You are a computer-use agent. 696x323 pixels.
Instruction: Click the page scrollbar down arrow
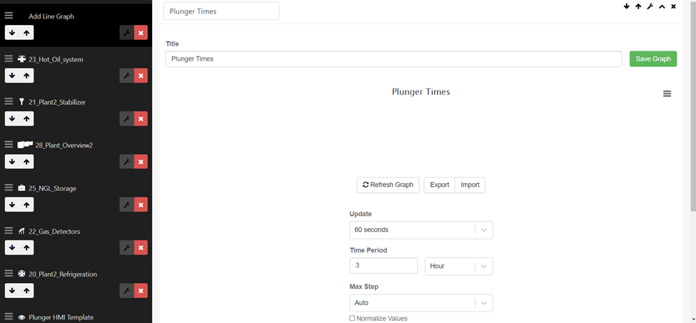692,319
